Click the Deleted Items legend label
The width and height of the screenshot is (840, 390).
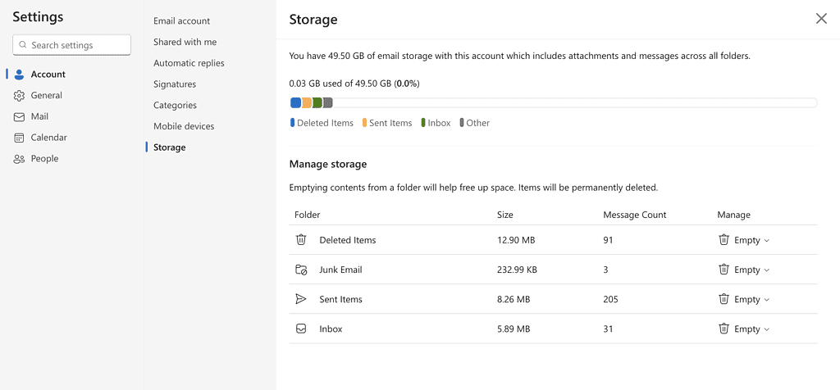coord(325,123)
